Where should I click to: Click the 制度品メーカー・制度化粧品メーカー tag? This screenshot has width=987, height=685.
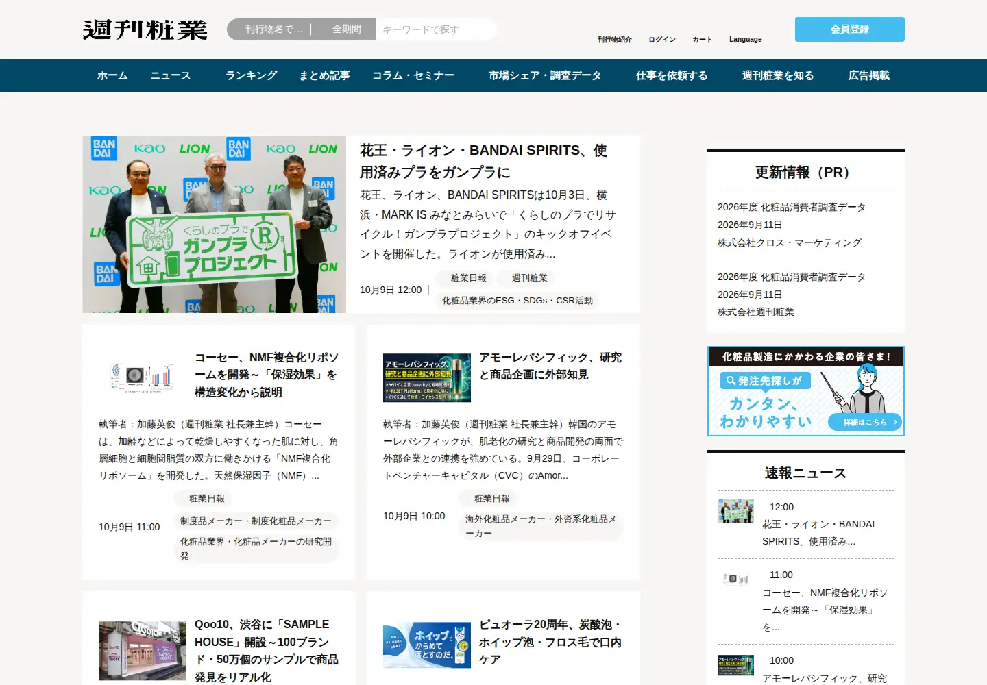point(256,521)
